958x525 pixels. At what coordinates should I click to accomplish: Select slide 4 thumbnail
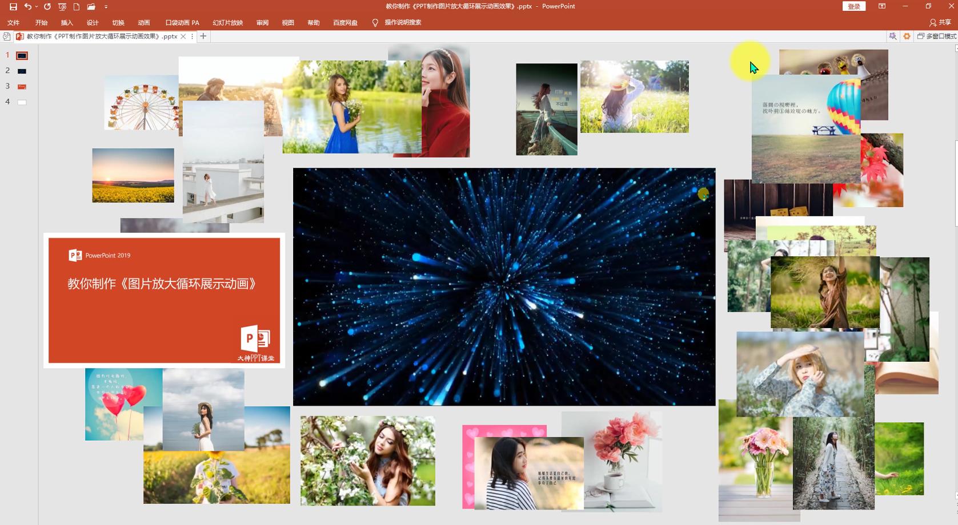tap(22, 102)
